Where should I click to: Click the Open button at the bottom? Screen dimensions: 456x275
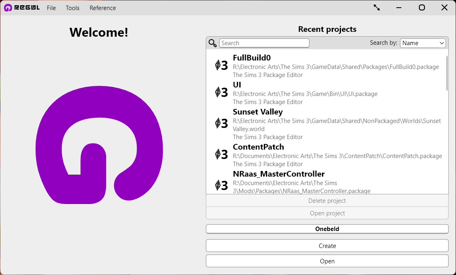tap(327, 261)
